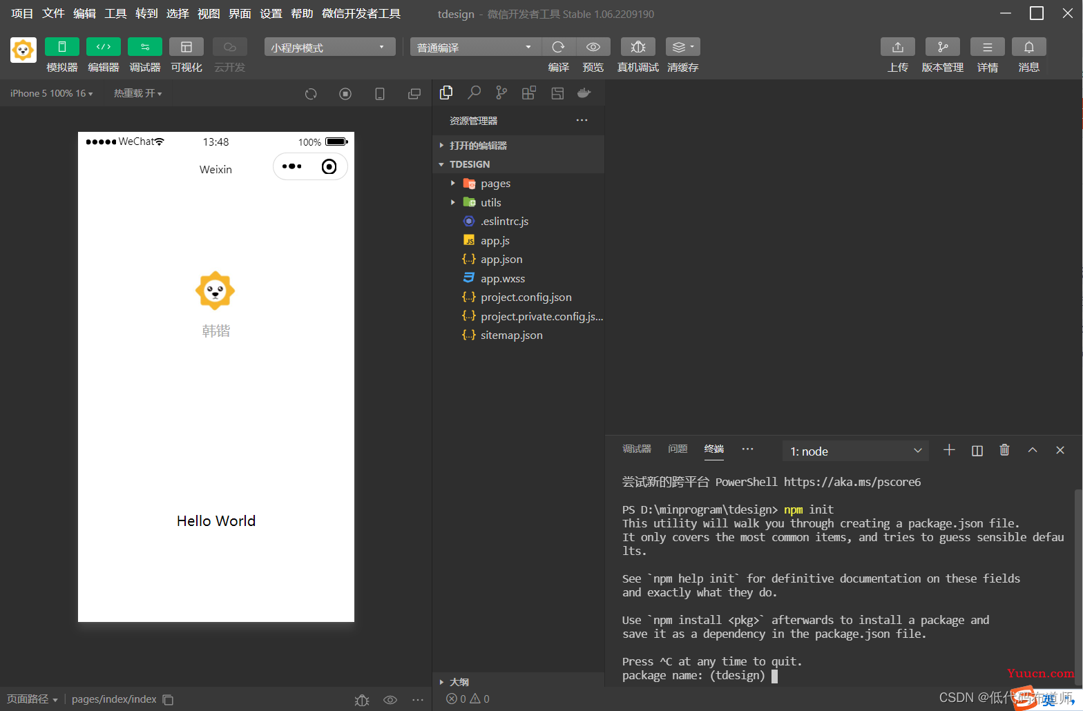The image size is (1083, 711).
Task: Open the simulator capsule menu dots
Action: [292, 166]
